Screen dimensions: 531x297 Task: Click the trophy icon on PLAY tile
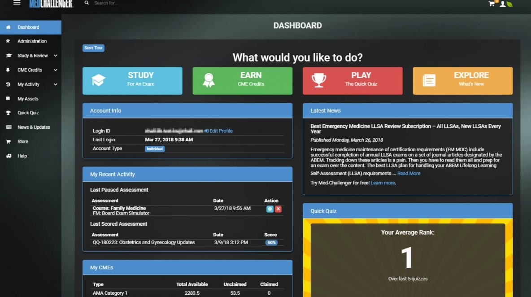[x=319, y=80]
